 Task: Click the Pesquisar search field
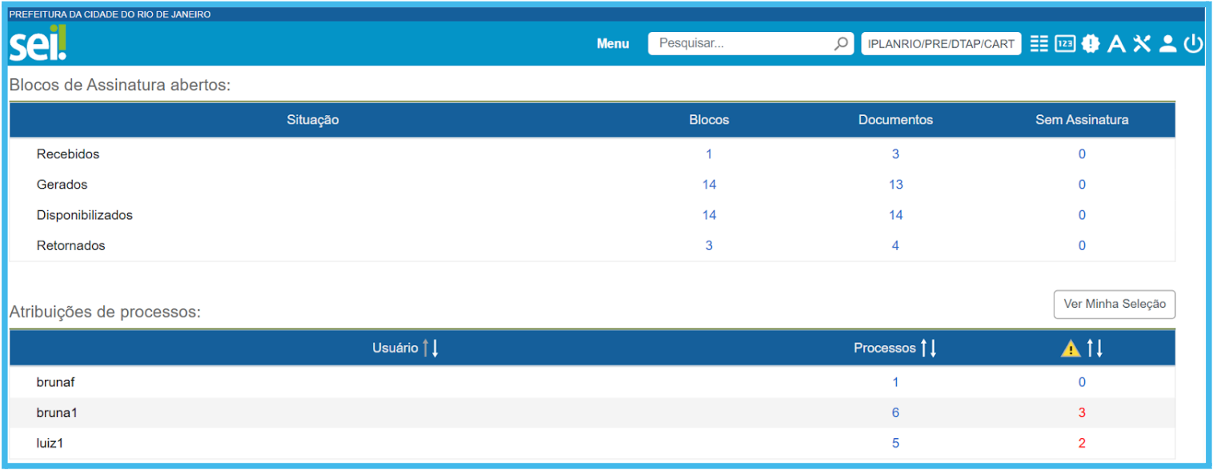pos(740,44)
